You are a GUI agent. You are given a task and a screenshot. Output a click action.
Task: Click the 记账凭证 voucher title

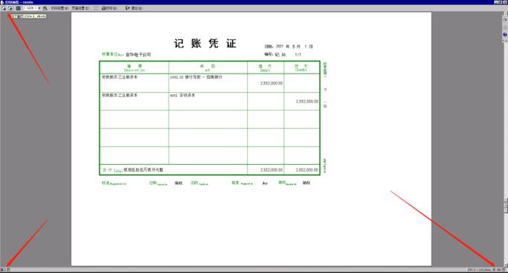coord(205,44)
